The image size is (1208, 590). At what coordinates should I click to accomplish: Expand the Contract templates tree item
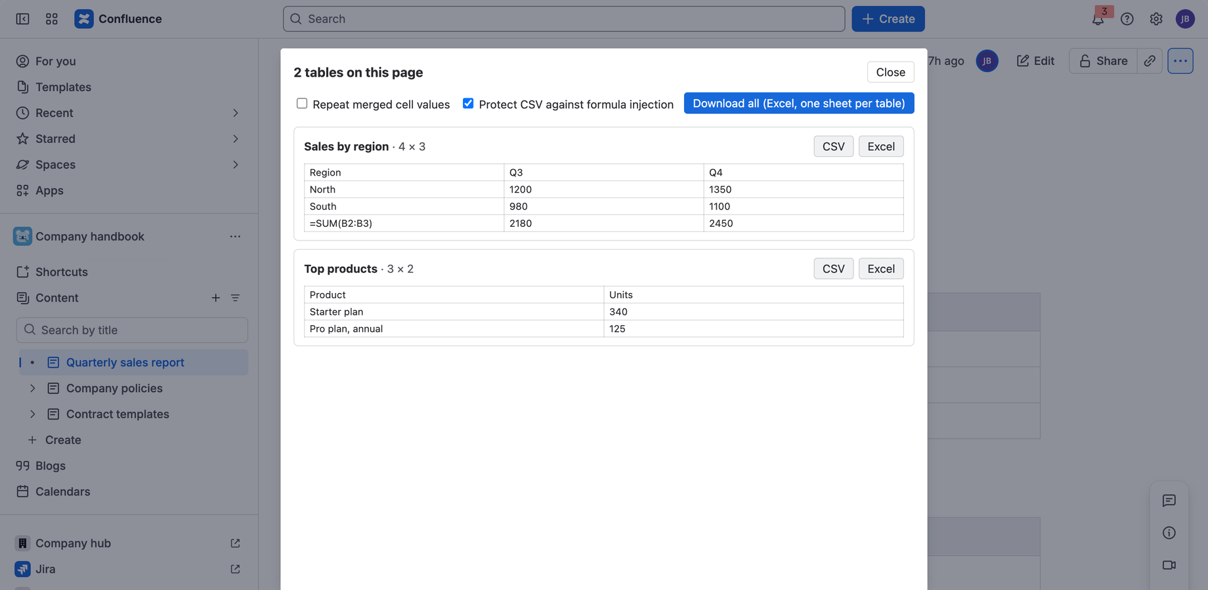point(32,414)
